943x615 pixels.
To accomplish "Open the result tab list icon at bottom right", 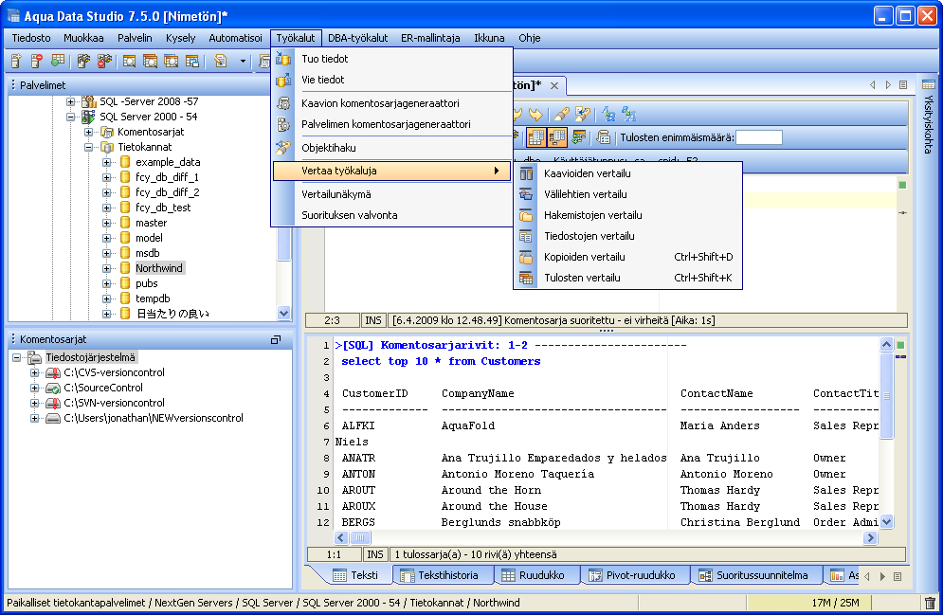I will click(x=898, y=576).
